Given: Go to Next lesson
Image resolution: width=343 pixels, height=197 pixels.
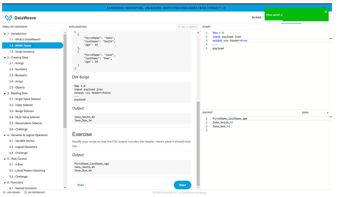Looking at the screenshot, I should click(x=182, y=185).
